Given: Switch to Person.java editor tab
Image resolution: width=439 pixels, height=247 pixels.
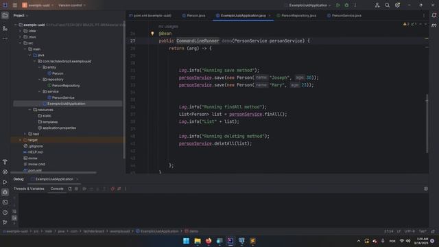Looking at the screenshot, I should click(x=193, y=15).
